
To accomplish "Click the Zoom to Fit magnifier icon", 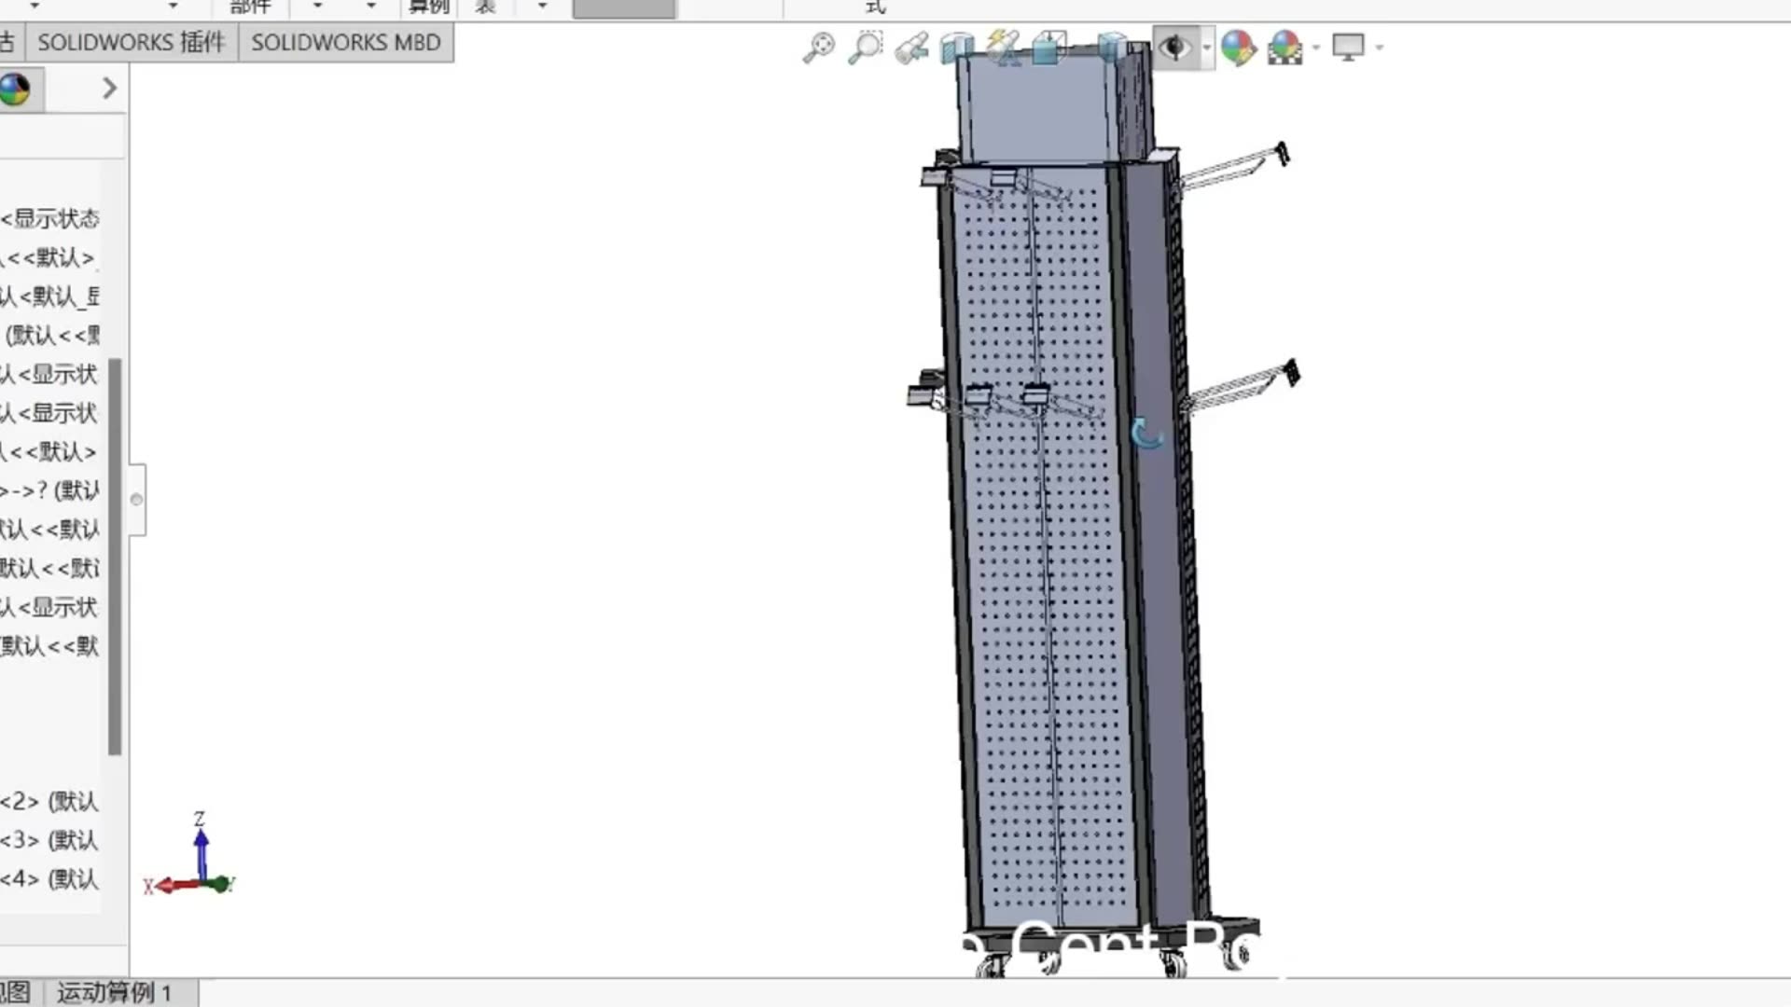I will (818, 47).
